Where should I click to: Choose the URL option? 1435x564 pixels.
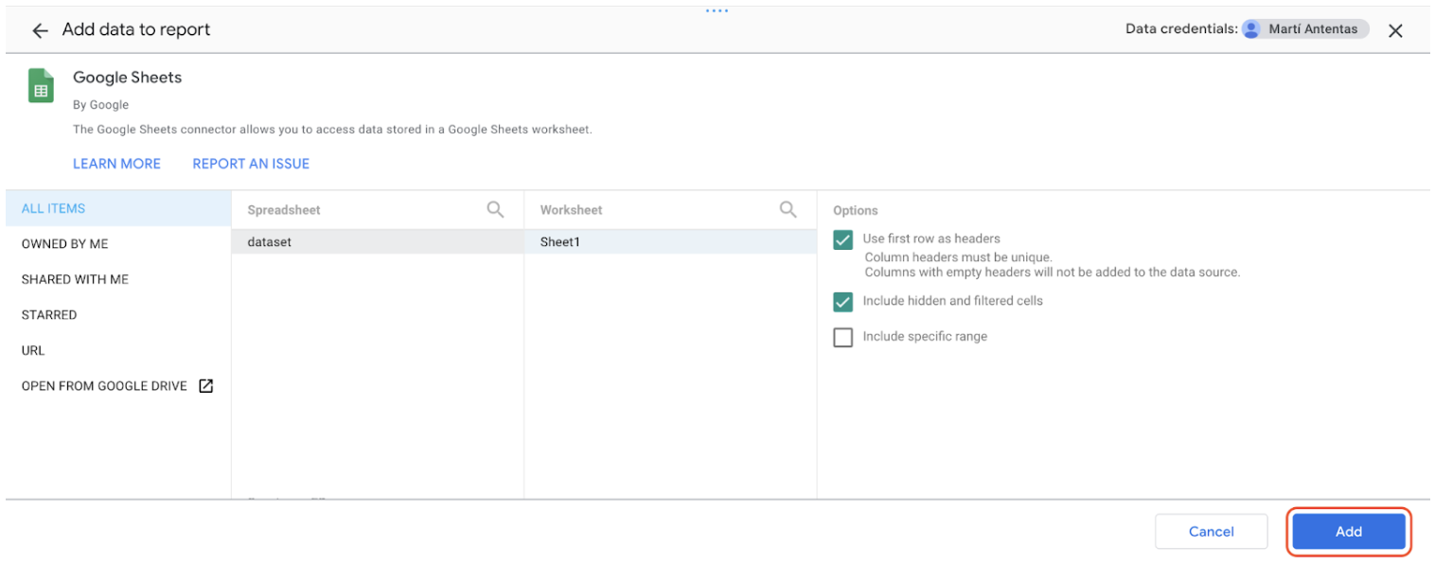pyautogui.click(x=118, y=350)
